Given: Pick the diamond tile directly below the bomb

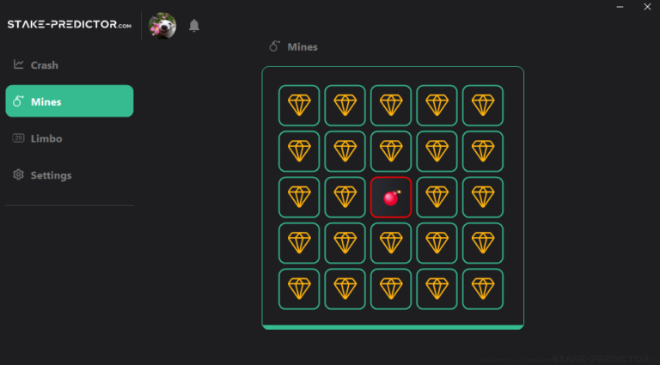Looking at the screenshot, I should [x=391, y=243].
